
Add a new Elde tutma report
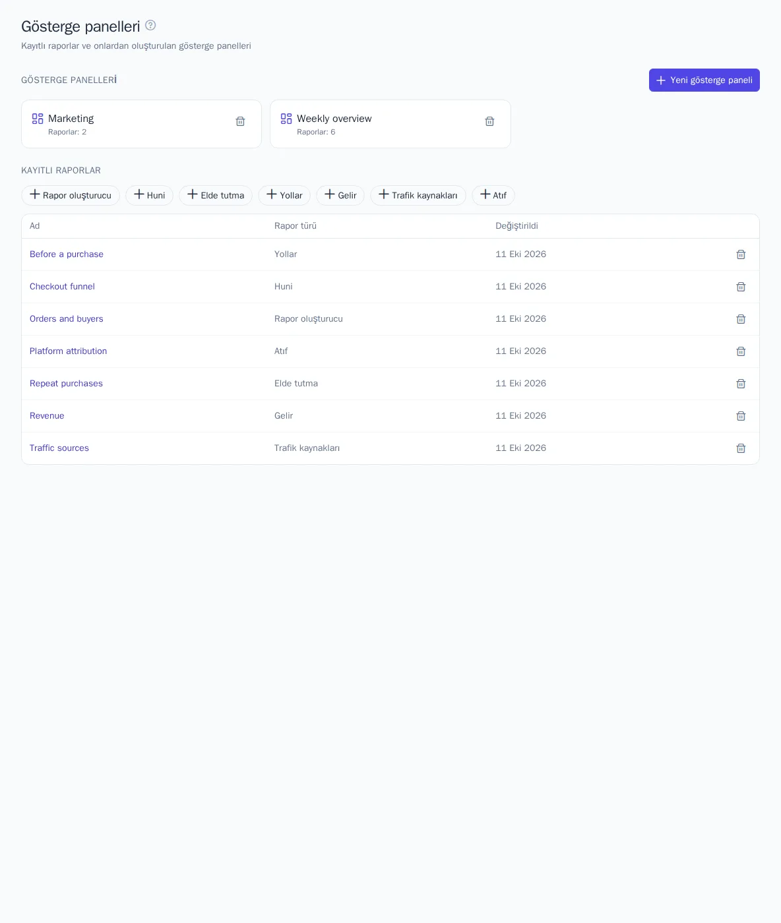coord(216,195)
